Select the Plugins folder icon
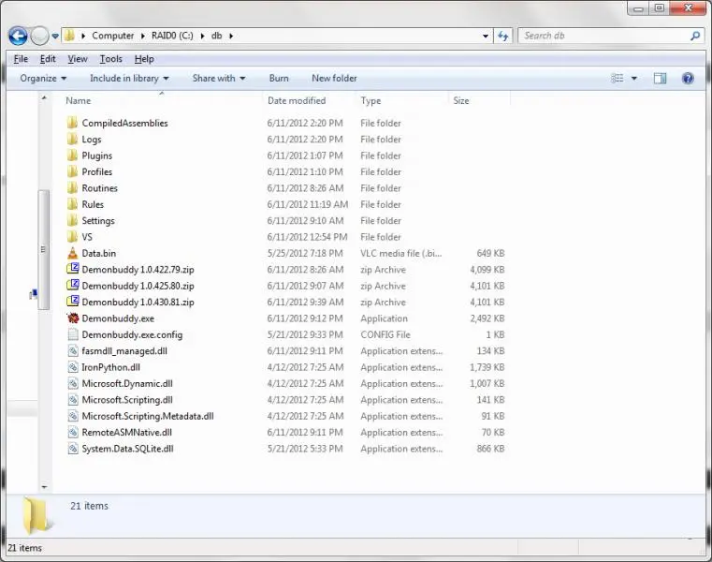Image resolution: width=712 pixels, height=562 pixels. [73, 155]
